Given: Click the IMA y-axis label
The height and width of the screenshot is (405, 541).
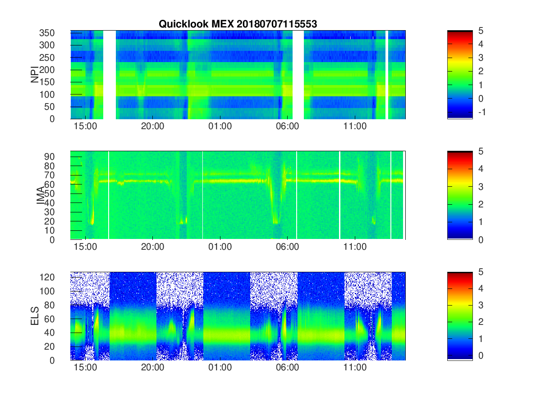Looking at the screenshot, I should point(41,195).
